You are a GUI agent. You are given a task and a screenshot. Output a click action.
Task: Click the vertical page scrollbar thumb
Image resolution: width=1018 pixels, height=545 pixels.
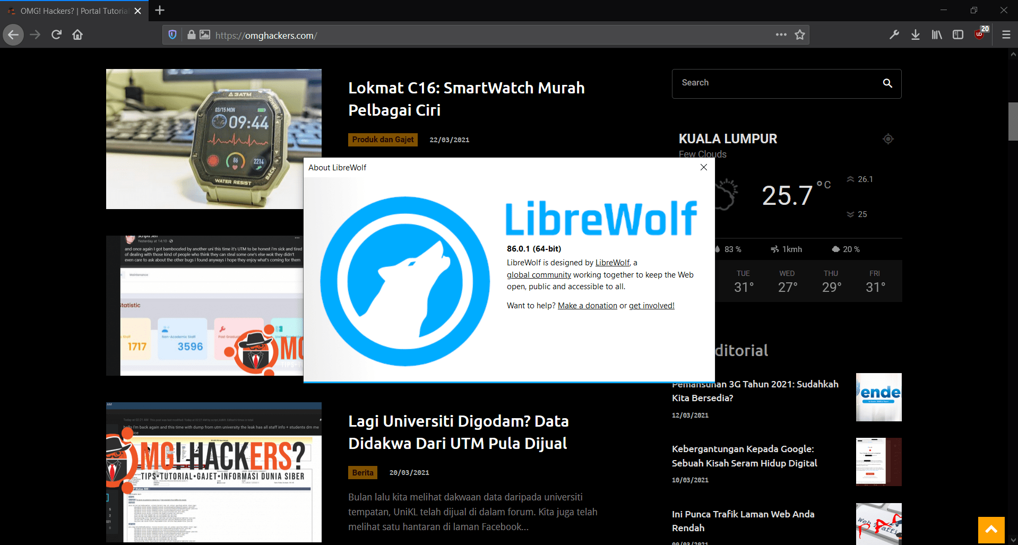click(1013, 122)
